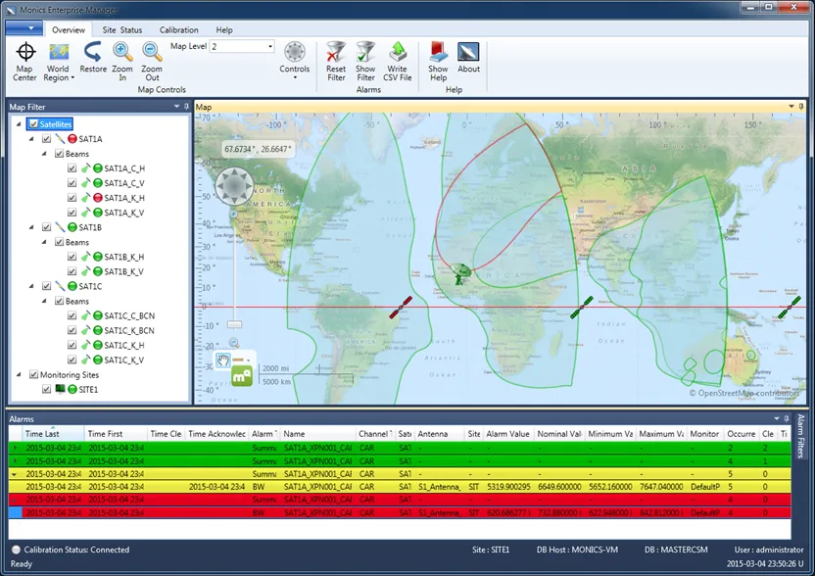Collapse the SAT1A tree node

pos(31,139)
